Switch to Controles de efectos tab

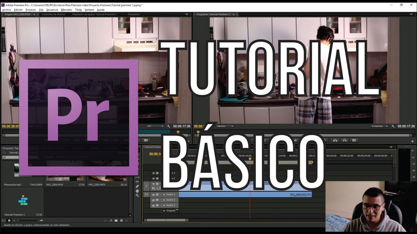point(53,14)
